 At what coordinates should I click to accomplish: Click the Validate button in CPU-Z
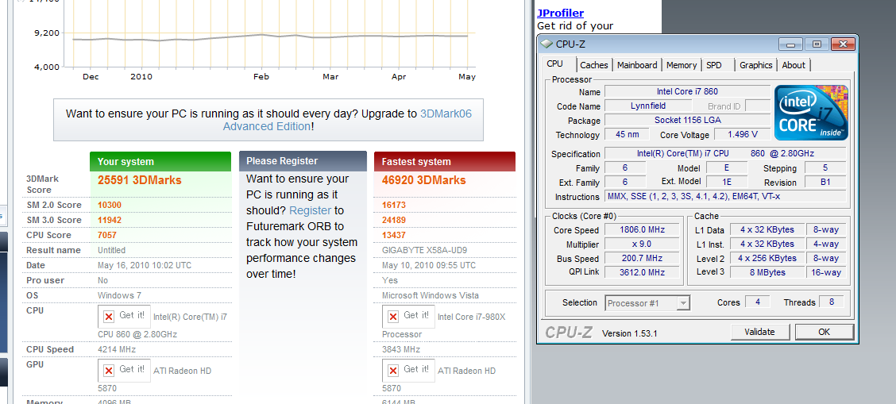click(x=760, y=332)
